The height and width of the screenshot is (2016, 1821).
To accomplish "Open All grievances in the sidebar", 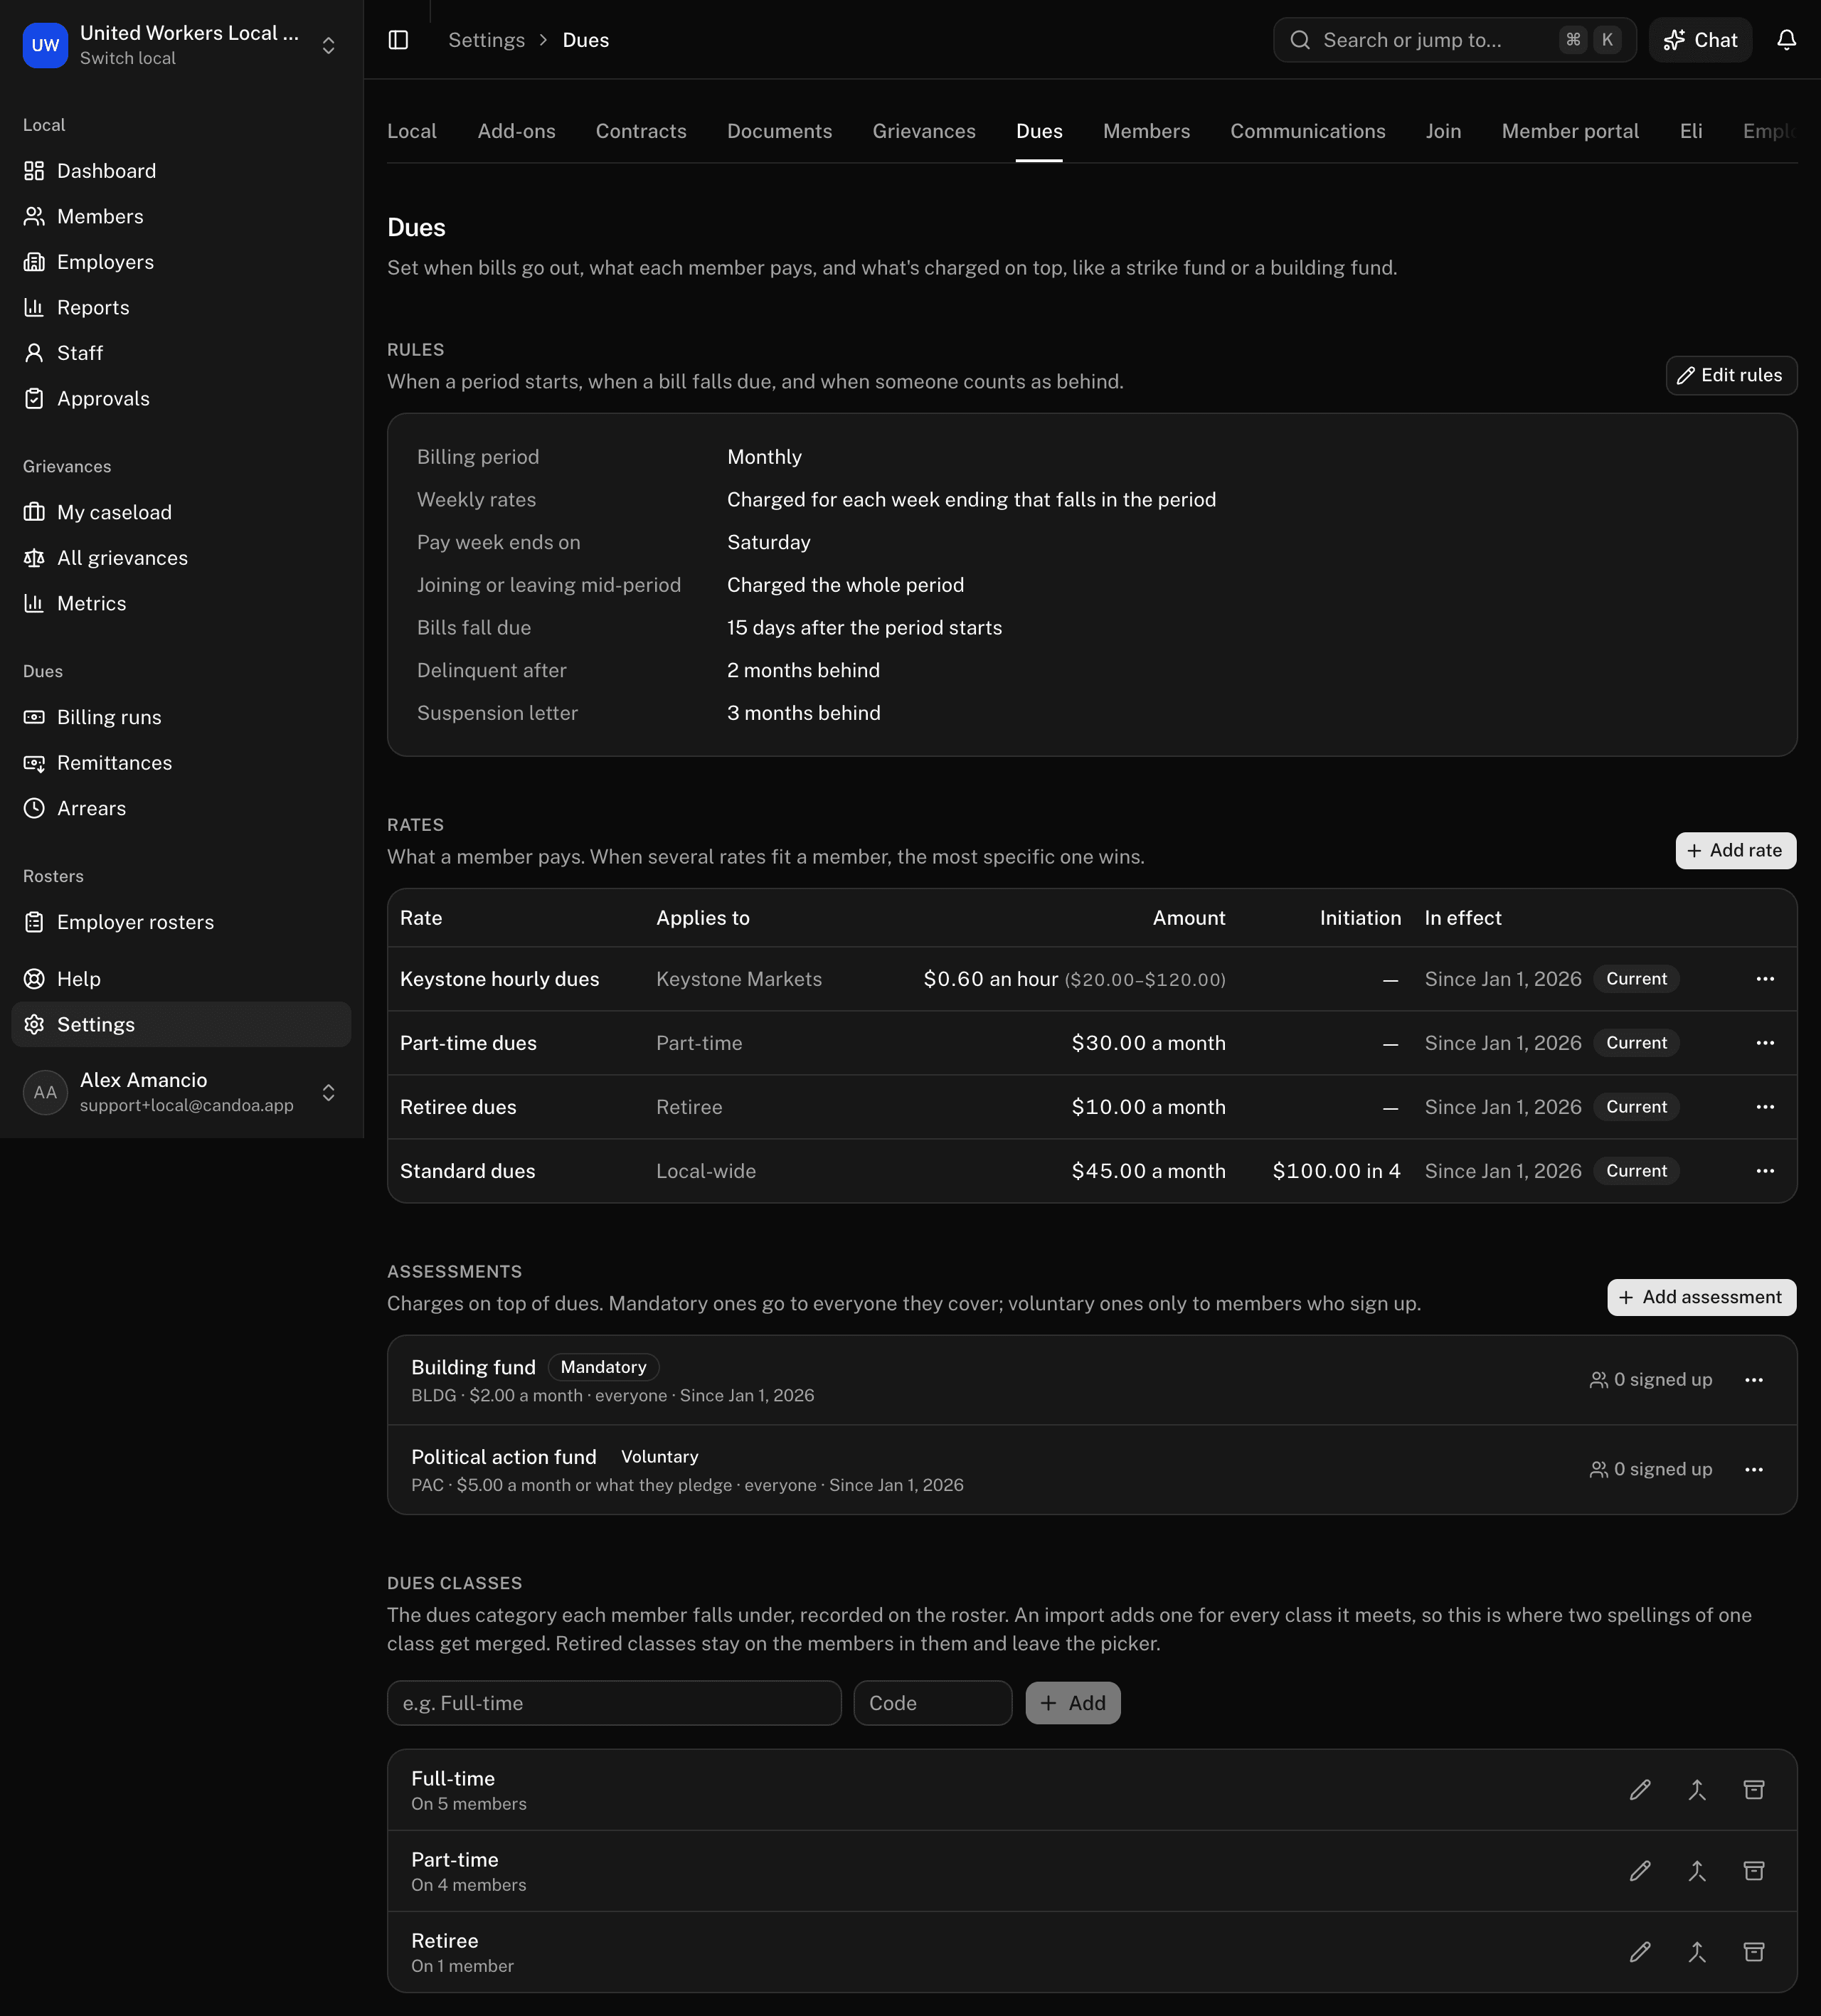I will click(181, 558).
